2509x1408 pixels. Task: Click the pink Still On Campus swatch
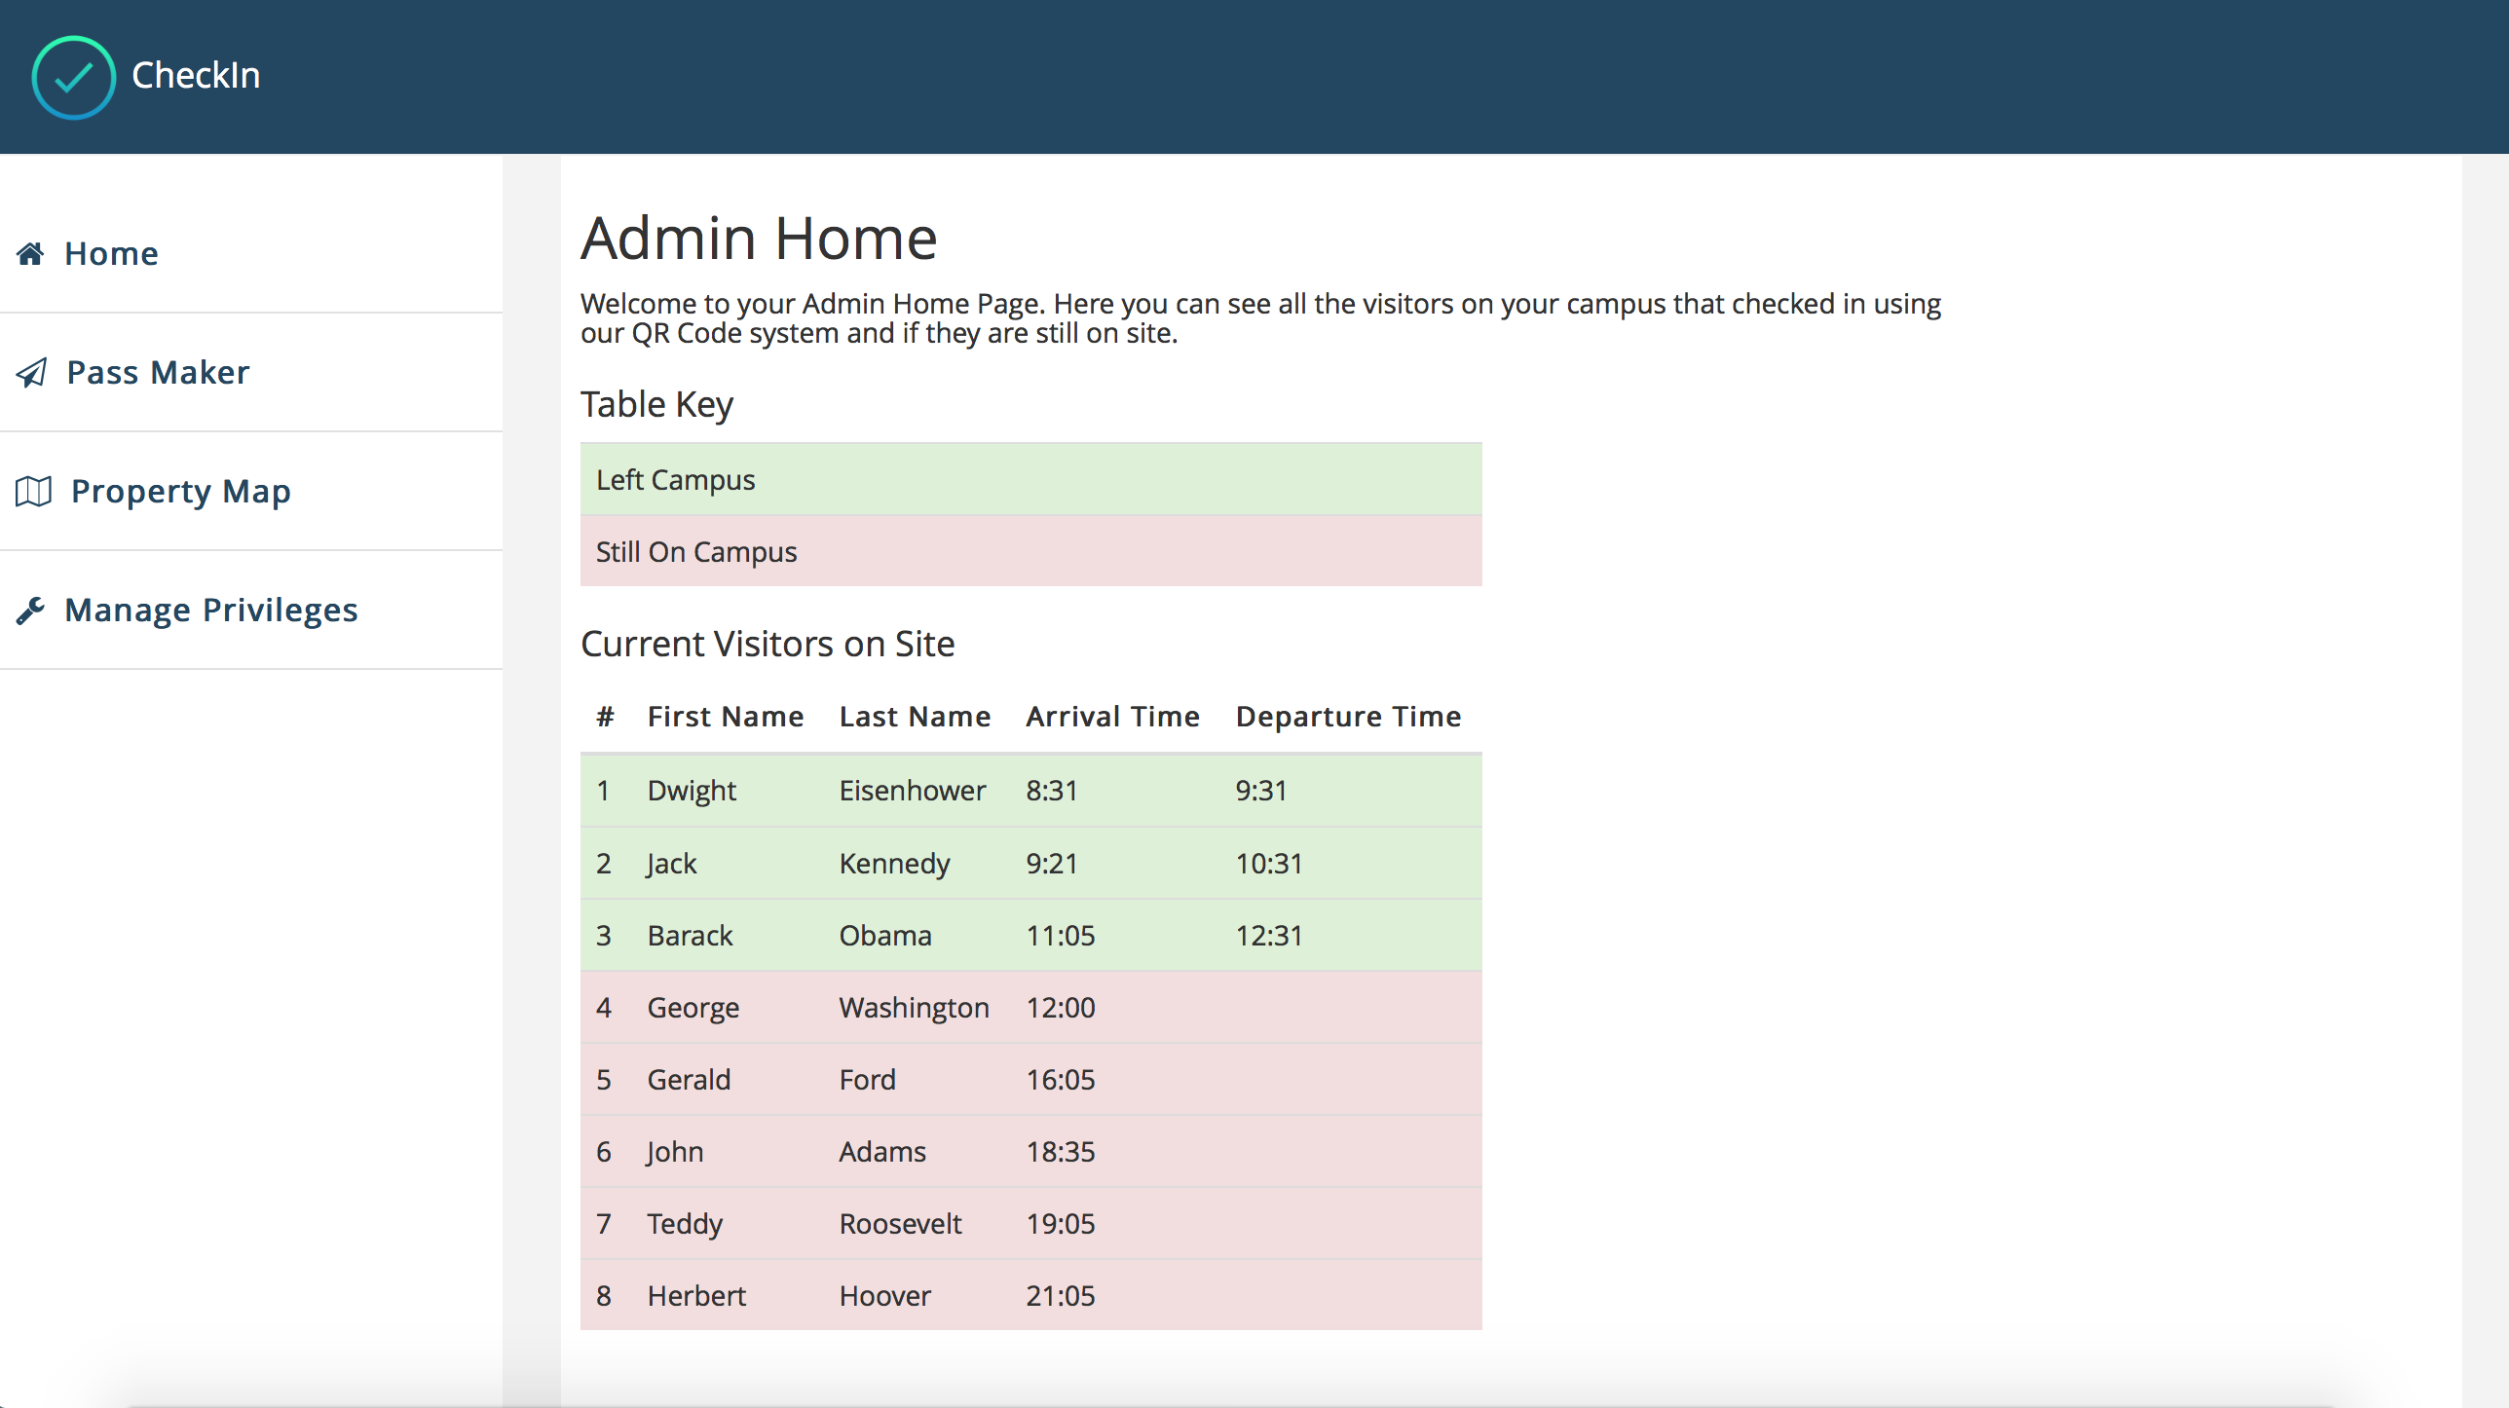tap(1030, 551)
